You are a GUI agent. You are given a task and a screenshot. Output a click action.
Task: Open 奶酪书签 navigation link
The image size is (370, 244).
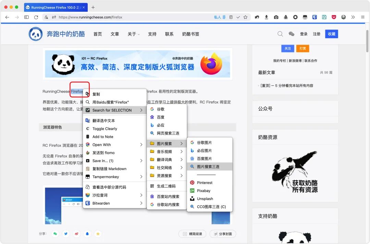pyautogui.click(x=191, y=34)
